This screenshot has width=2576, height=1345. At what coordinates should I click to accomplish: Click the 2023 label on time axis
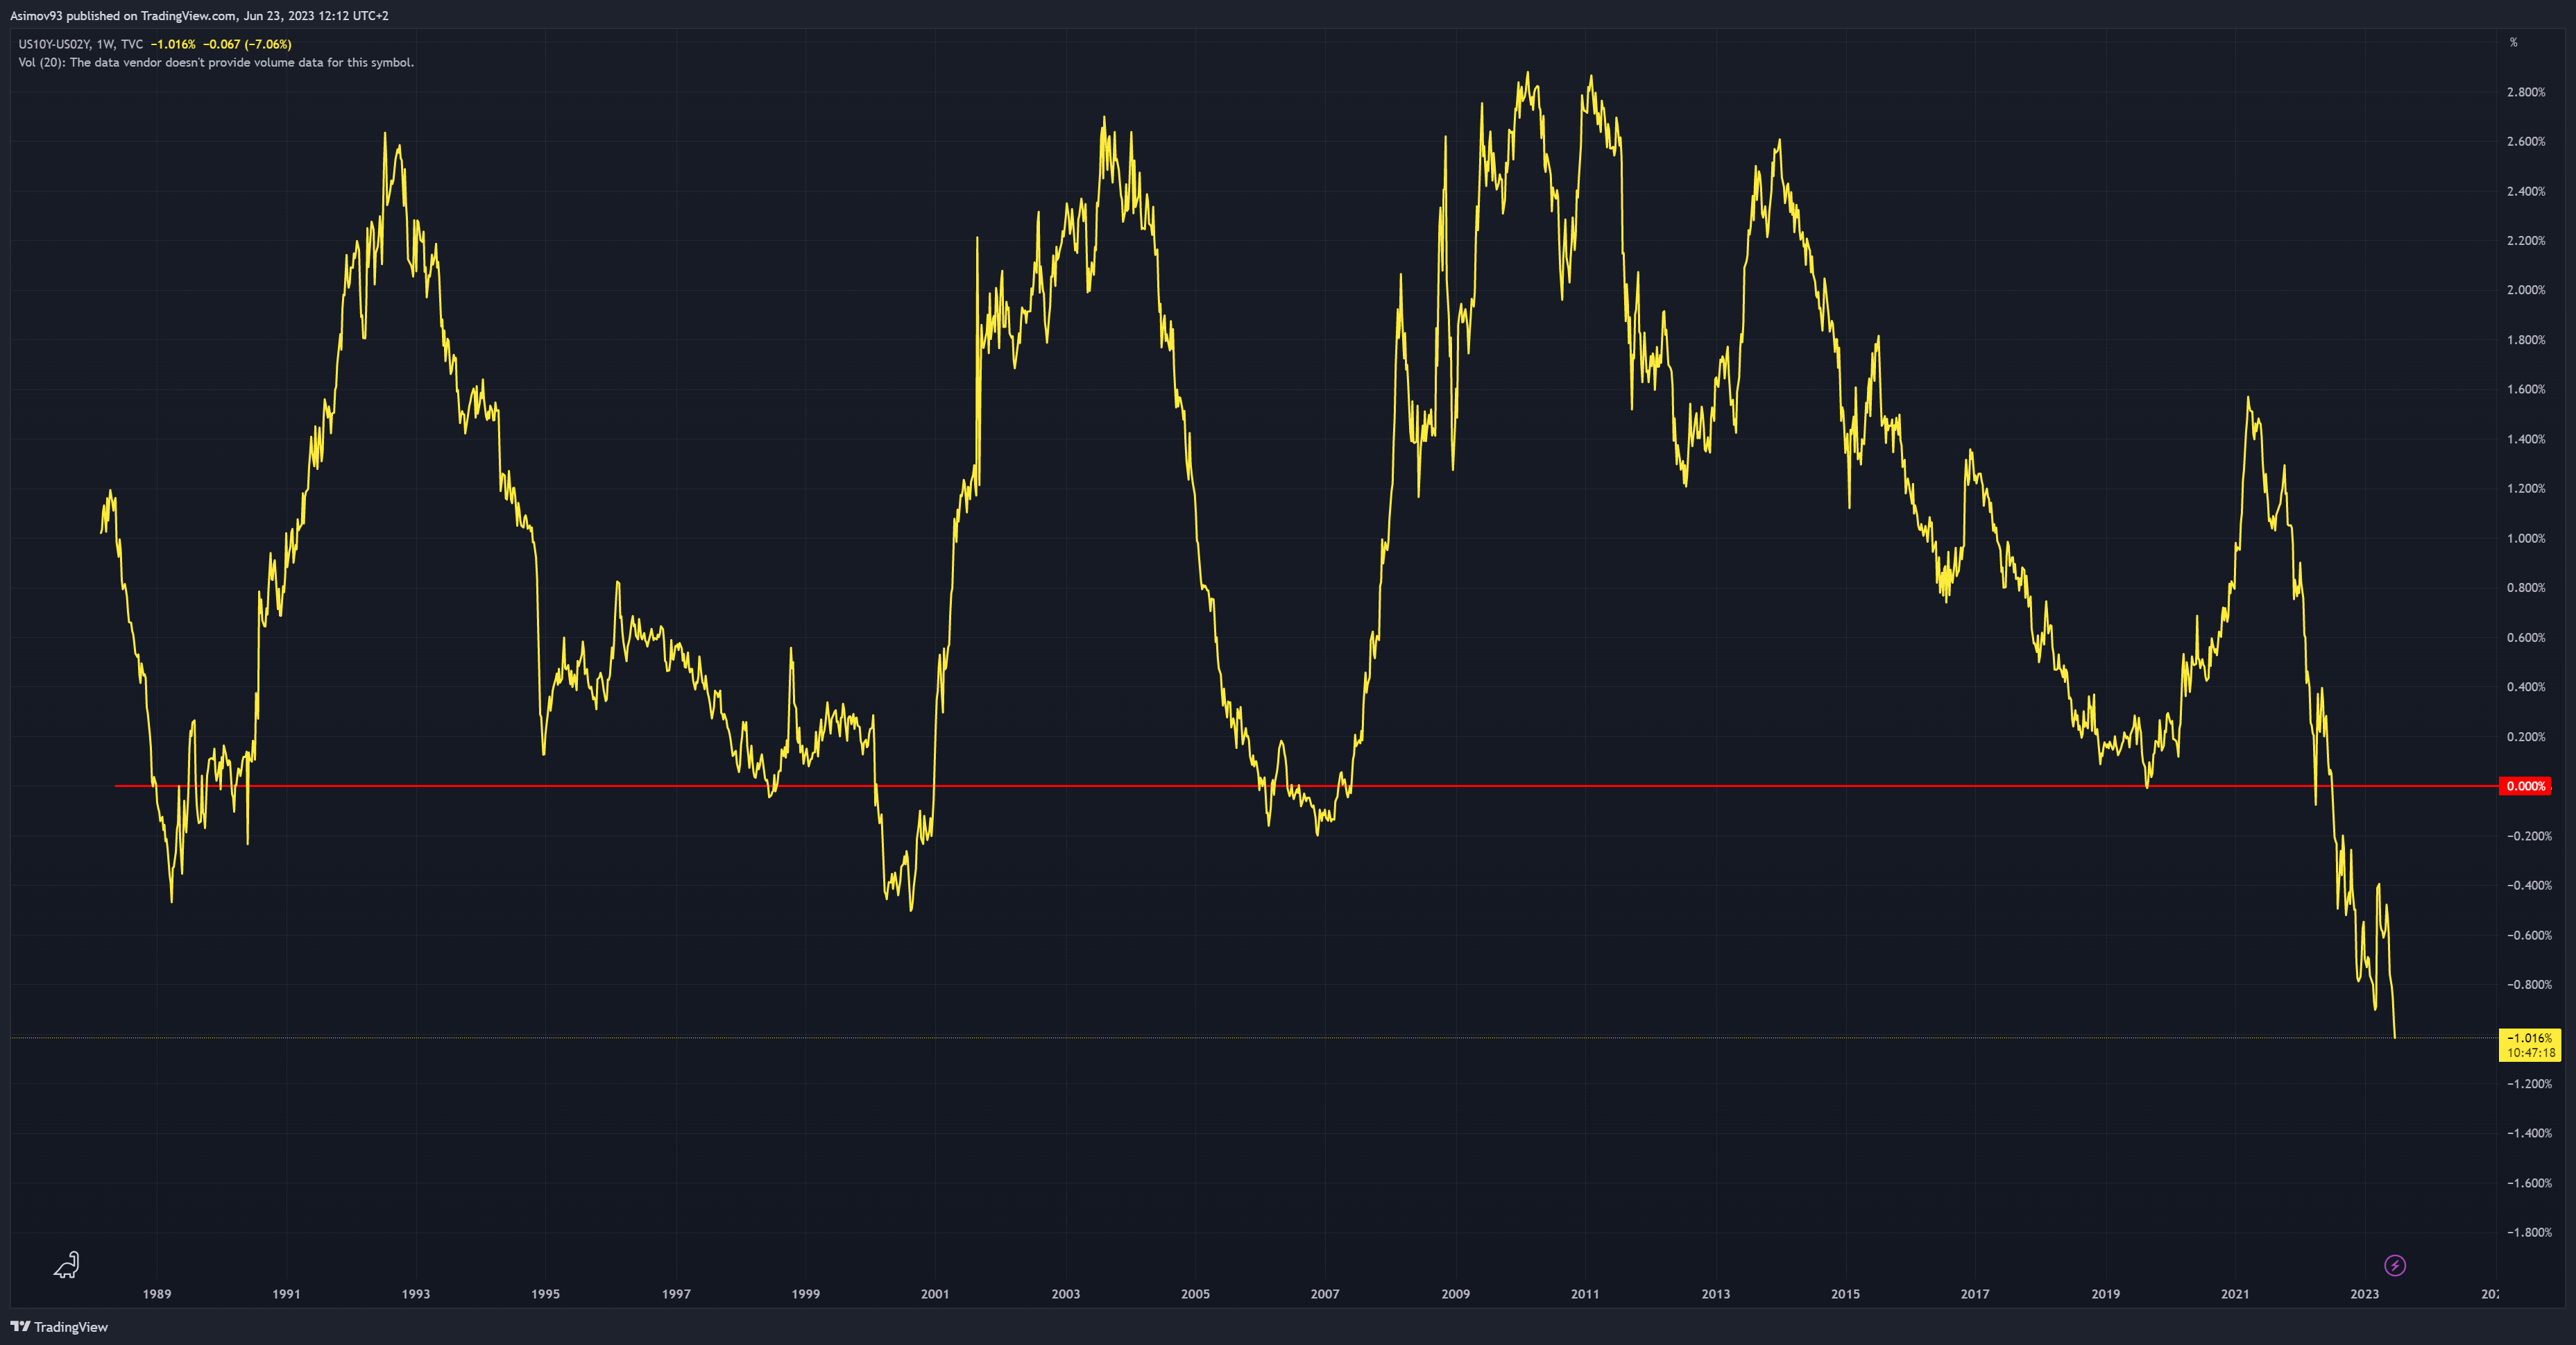(2364, 1294)
